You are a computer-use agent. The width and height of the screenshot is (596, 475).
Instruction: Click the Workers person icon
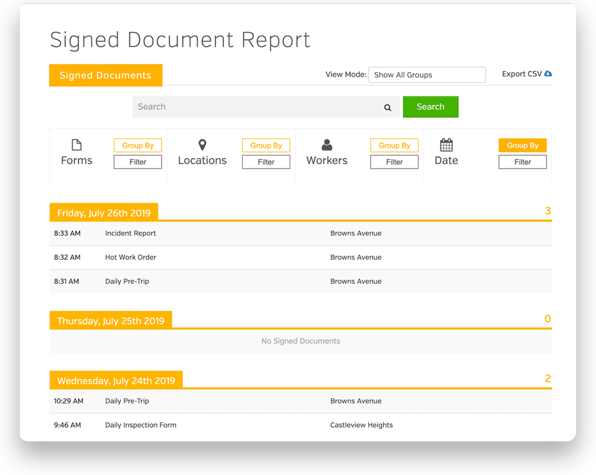tap(327, 145)
